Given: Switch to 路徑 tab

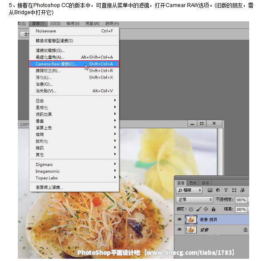Looking at the screenshot, I should tap(205, 183).
